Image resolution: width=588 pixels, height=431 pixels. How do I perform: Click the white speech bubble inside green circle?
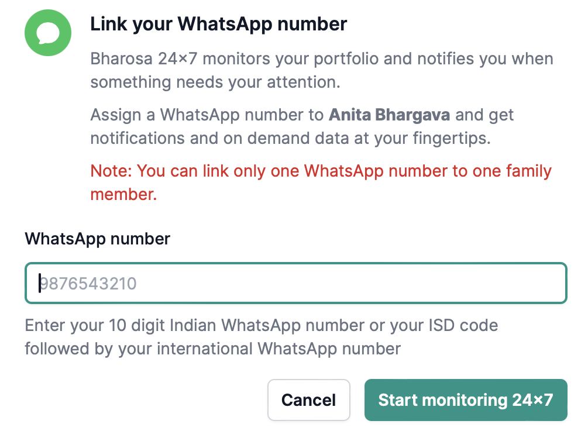(x=48, y=33)
